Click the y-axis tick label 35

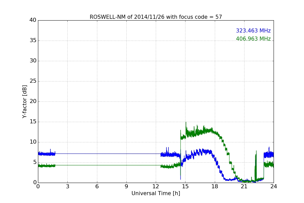[x=33, y=41]
